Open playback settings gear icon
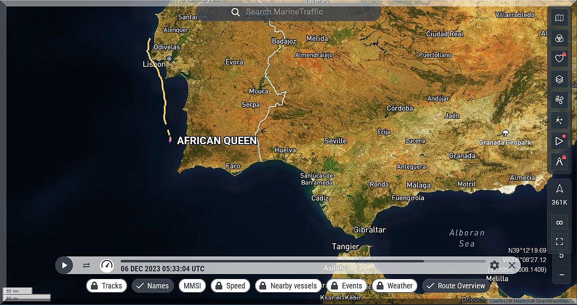The height and width of the screenshot is (305, 577). pos(494,265)
